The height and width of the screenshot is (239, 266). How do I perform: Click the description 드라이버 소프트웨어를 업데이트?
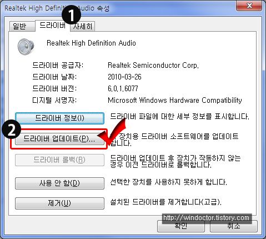point(174,140)
